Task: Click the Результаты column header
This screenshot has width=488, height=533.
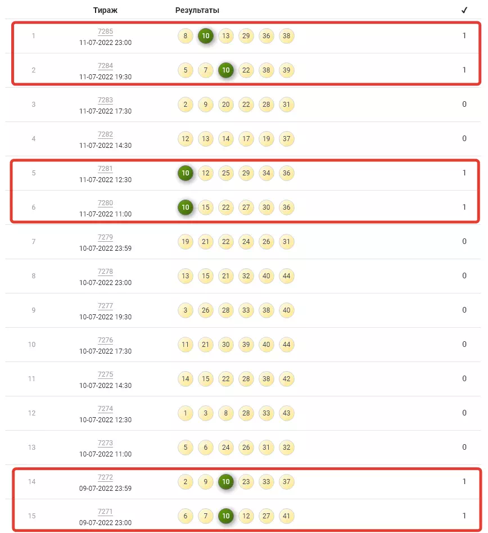Action: (197, 11)
